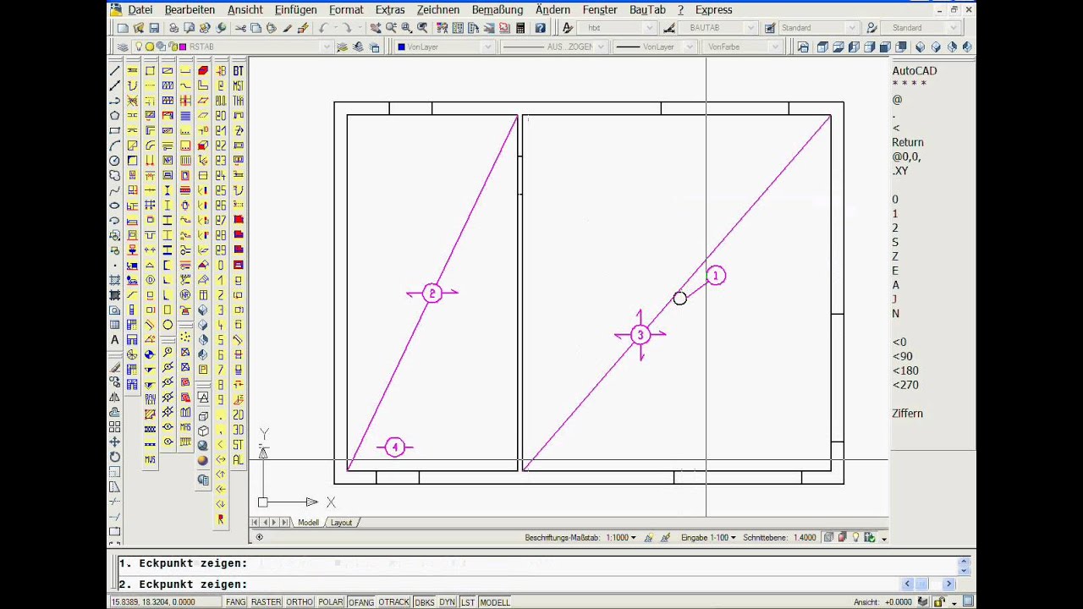Click the MODELL space button in status bar

[495, 602]
